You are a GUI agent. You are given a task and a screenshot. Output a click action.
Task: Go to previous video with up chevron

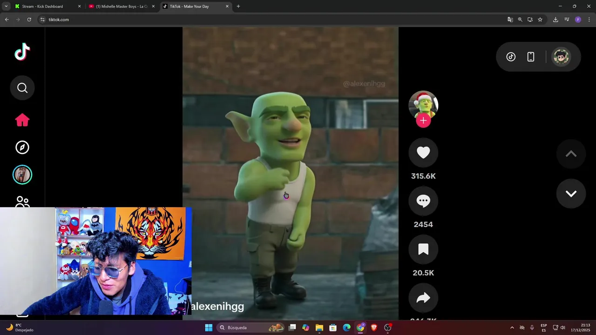pos(571,154)
